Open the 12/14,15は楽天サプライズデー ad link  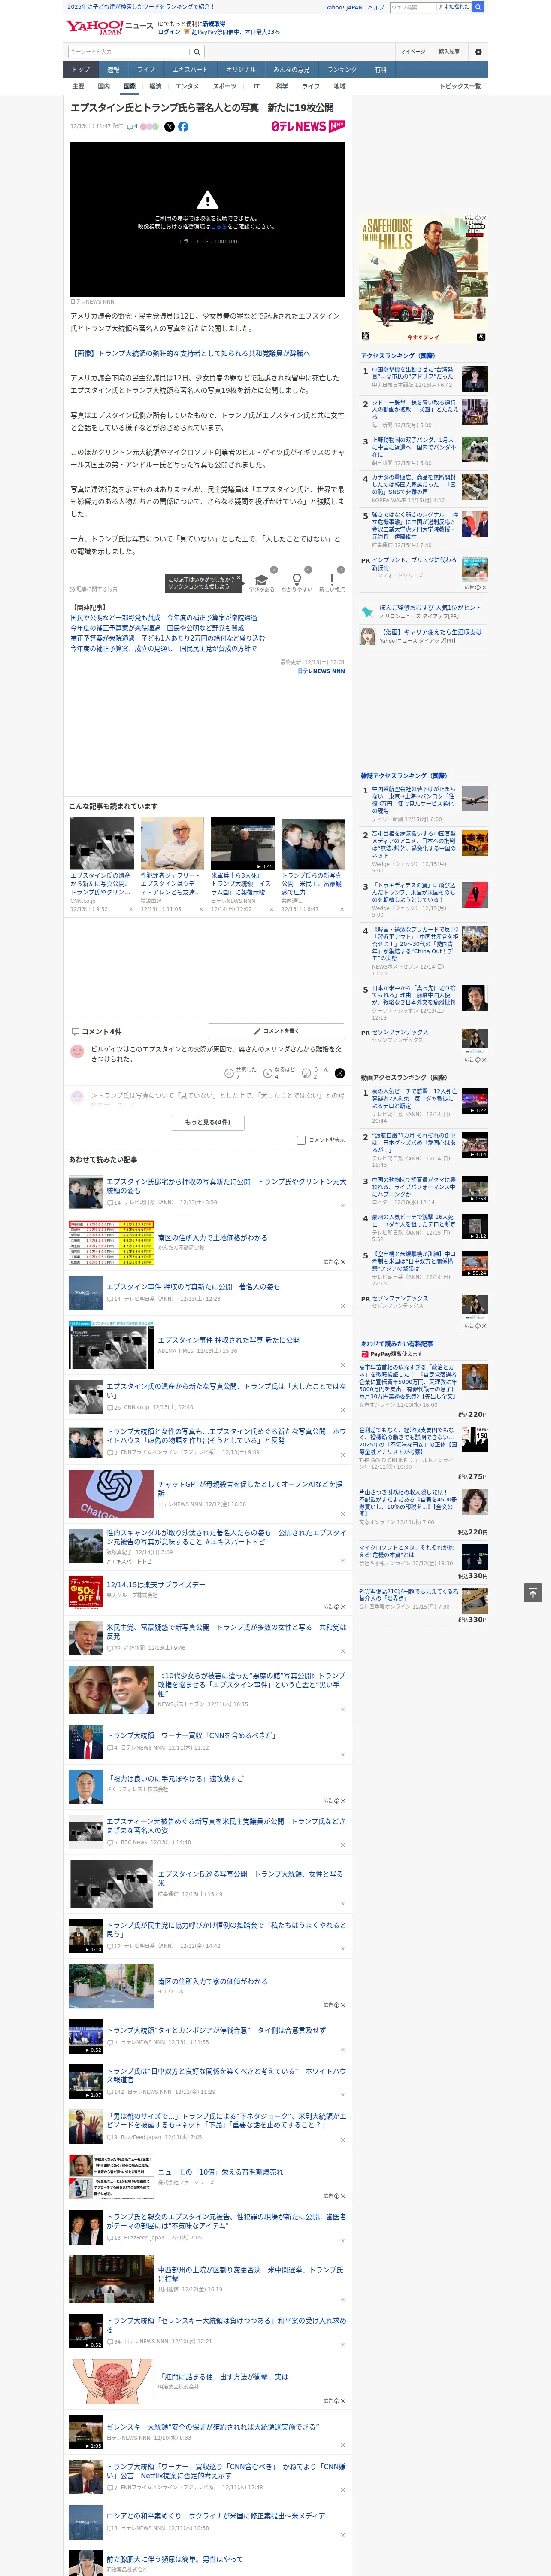[156, 1584]
